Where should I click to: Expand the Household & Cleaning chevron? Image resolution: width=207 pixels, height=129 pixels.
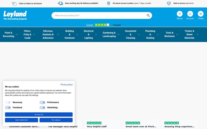139,34
